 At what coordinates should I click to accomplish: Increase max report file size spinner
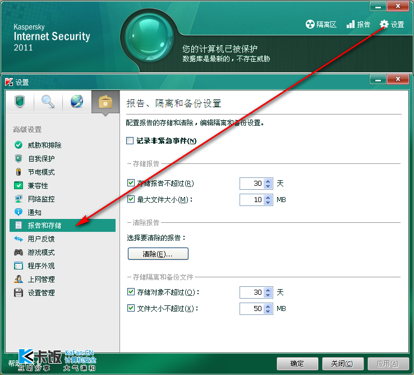[268, 197]
